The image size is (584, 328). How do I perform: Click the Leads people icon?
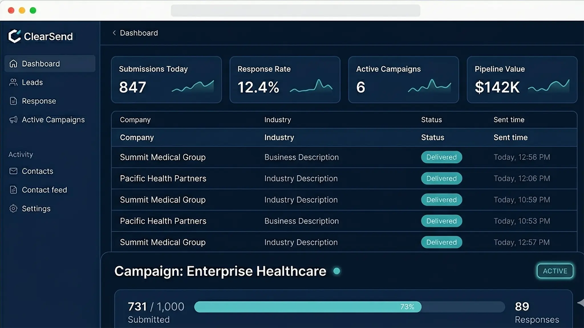click(x=13, y=82)
